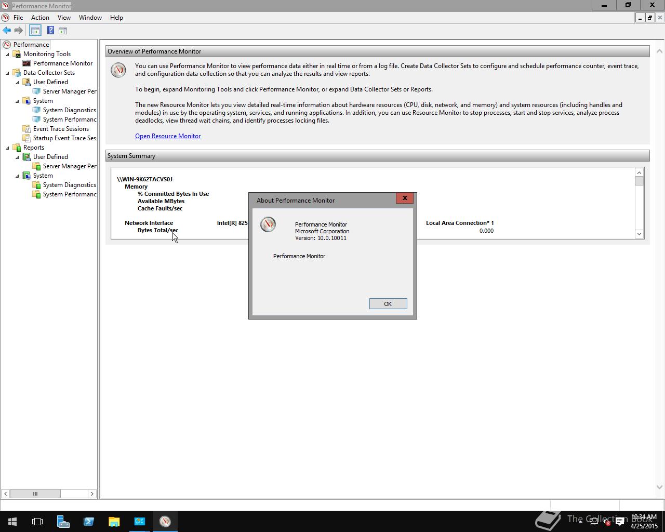Collapse the Monitoring Tools node
Viewport: 665px width, 532px height.
coord(7,54)
